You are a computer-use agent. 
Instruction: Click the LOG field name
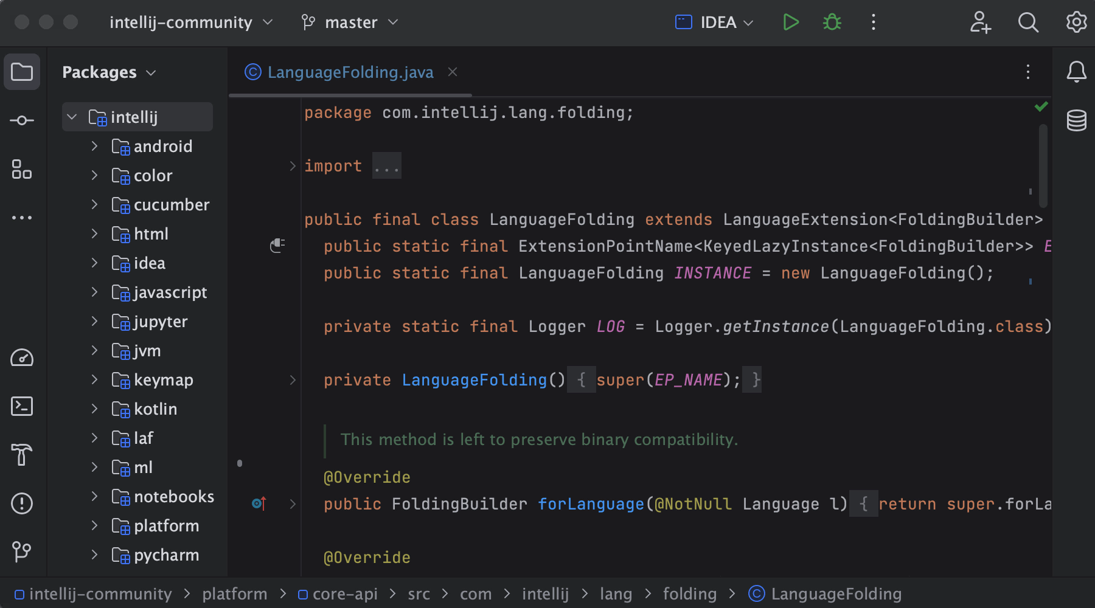coord(611,326)
